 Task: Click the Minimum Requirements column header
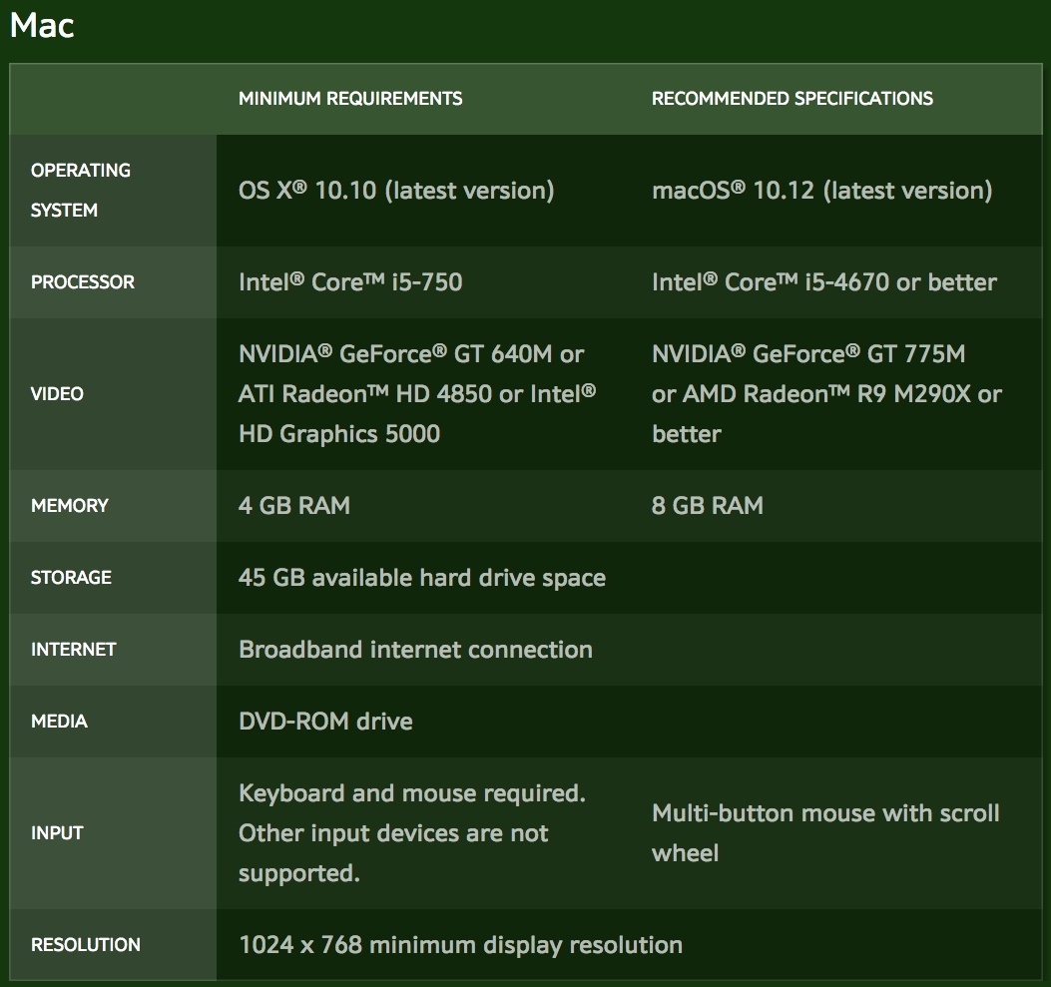(x=350, y=99)
